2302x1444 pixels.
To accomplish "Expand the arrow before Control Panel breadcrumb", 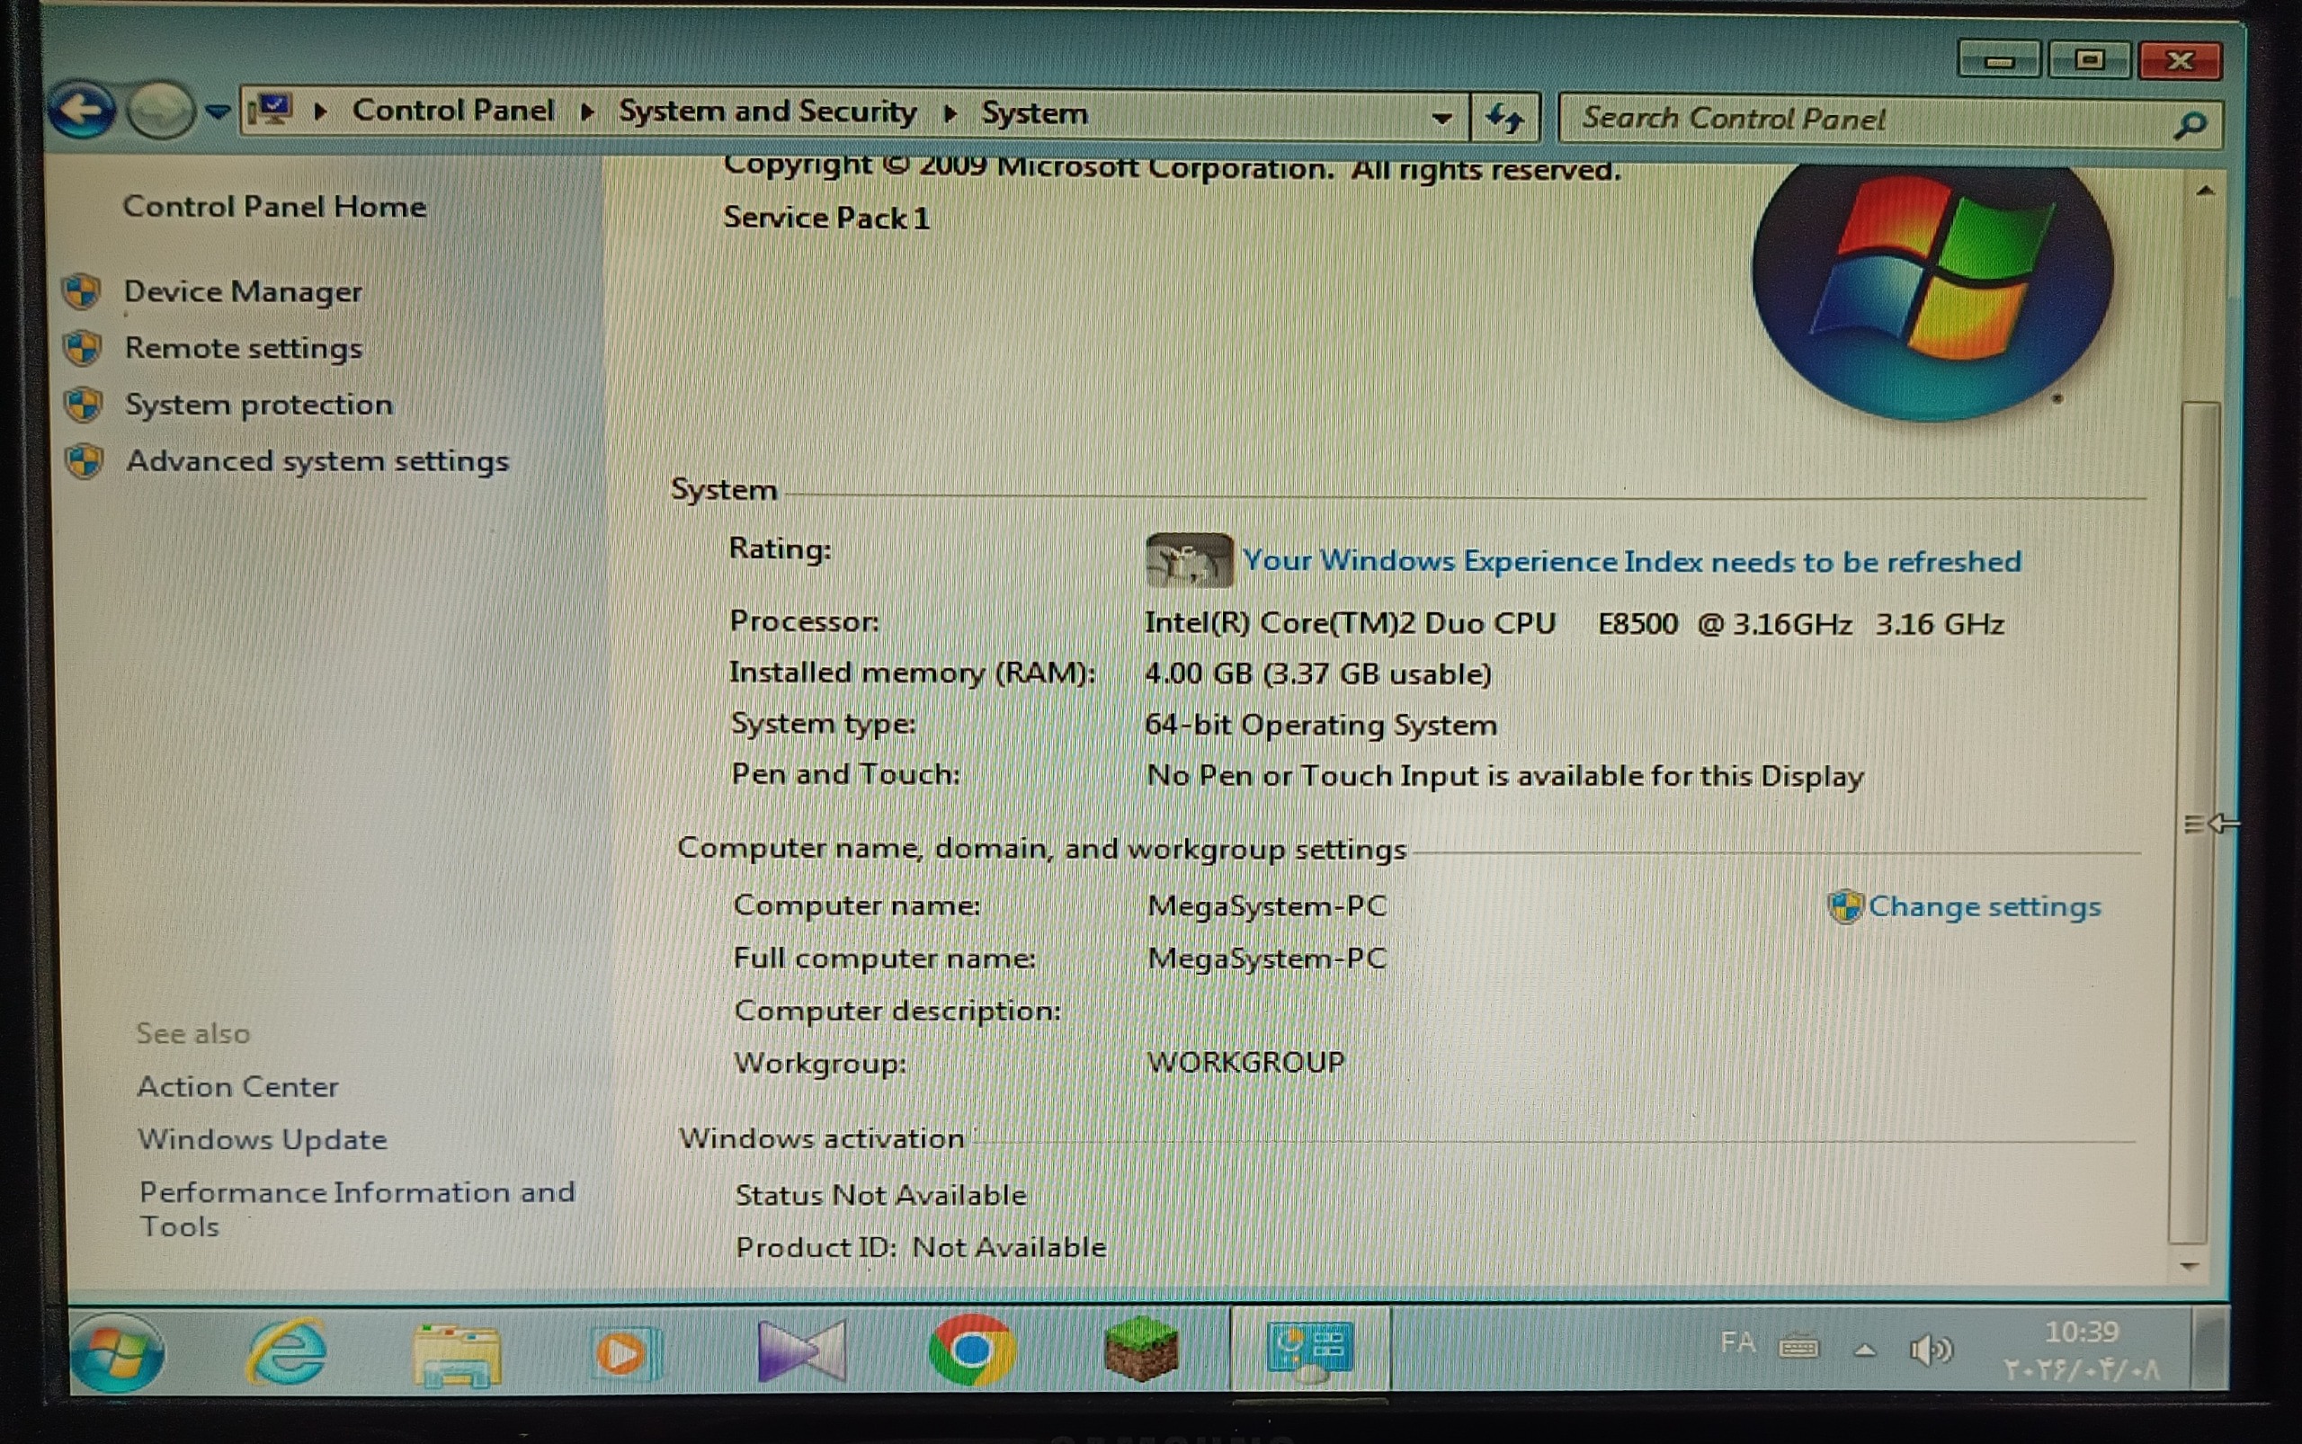I will [x=321, y=112].
